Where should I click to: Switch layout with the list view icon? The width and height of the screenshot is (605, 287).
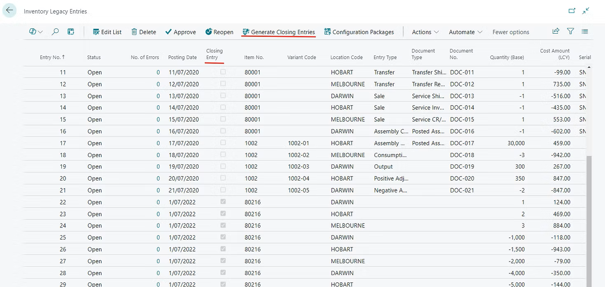[585, 31]
